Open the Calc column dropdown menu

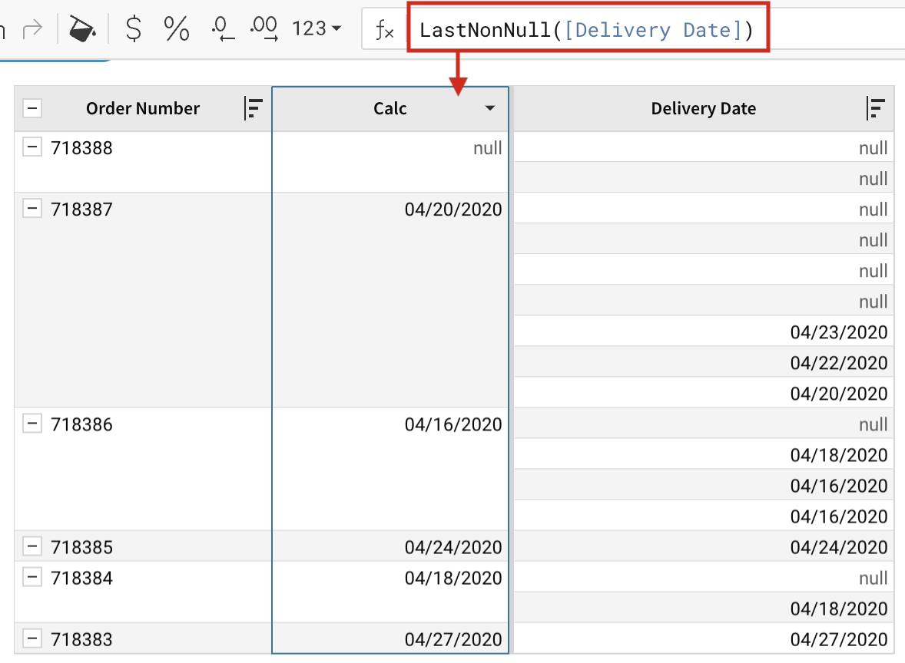490,109
